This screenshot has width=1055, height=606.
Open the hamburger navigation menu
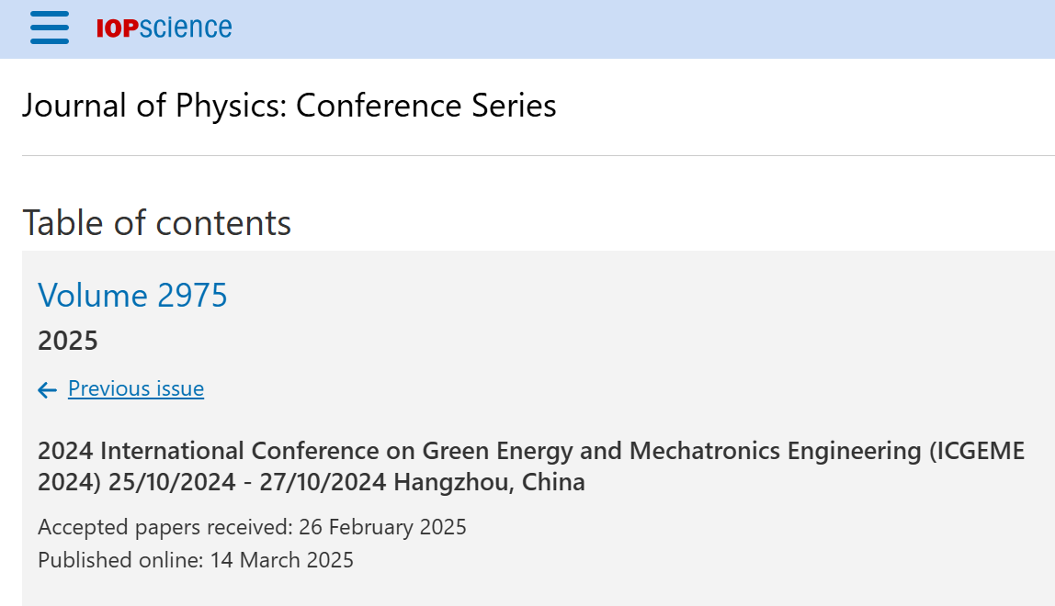pyautogui.click(x=50, y=28)
